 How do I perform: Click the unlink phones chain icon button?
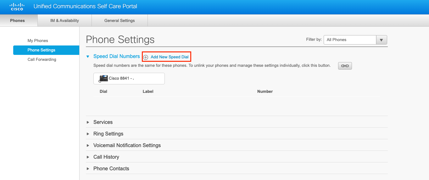click(x=345, y=66)
